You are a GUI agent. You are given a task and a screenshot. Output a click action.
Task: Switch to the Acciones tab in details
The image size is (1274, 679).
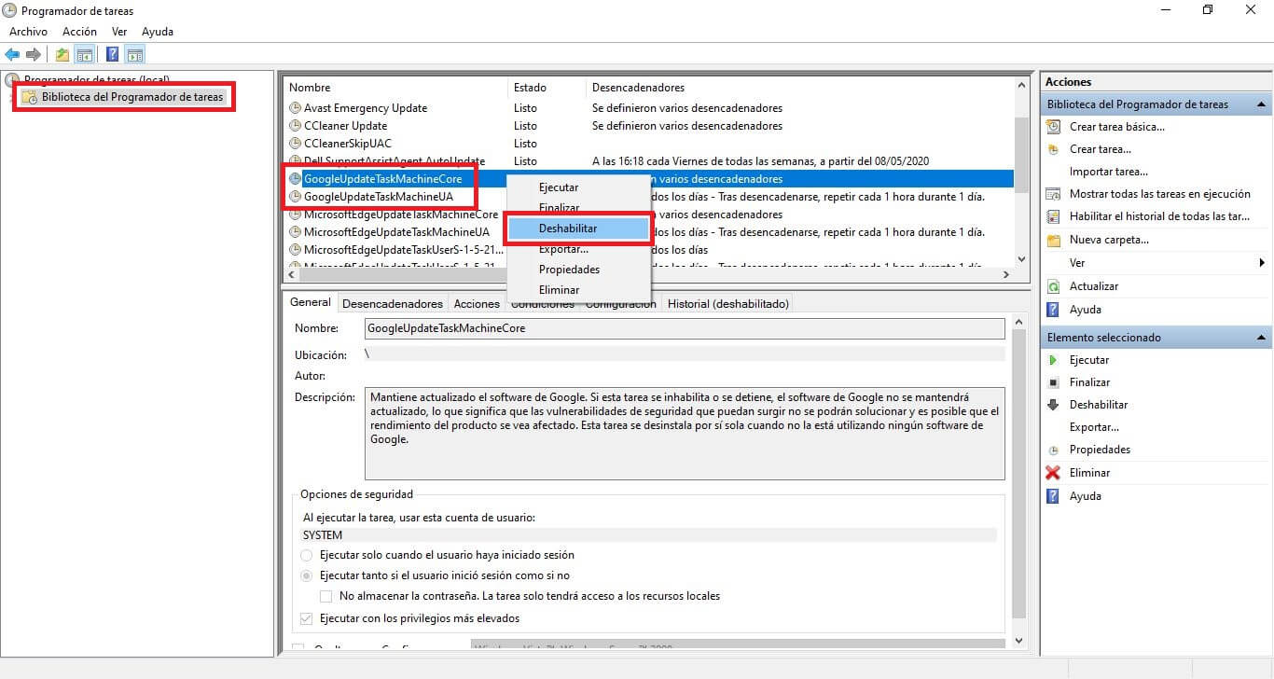pos(477,304)
